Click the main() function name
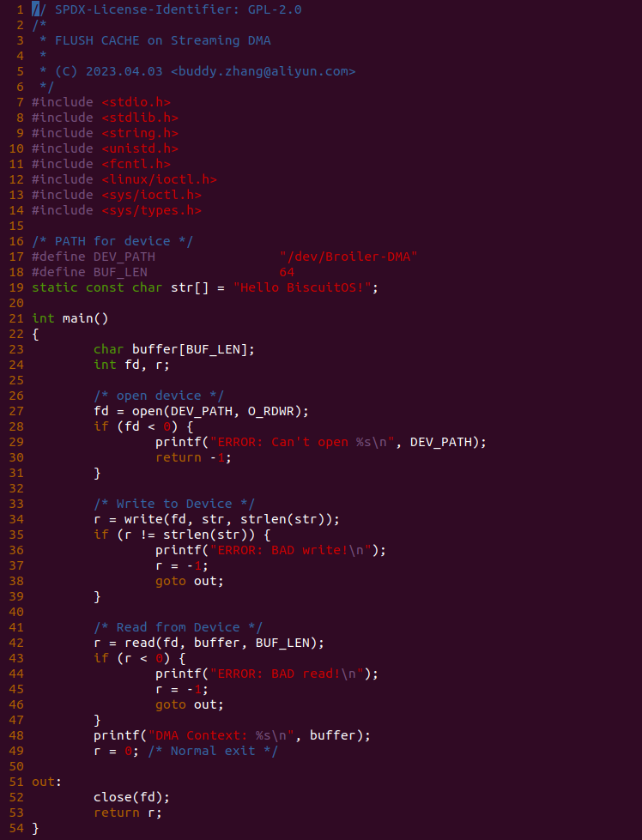 pos(86,318)
